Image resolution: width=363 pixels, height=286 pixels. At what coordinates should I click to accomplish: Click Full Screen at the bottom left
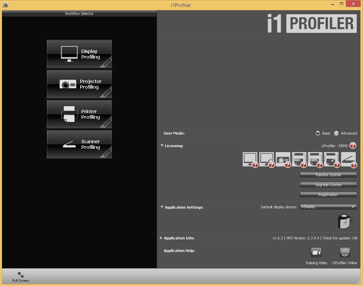20,278
